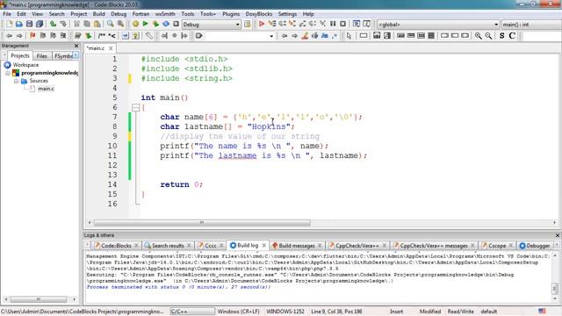Screen dimensions: 562x316
Task: Click the highlighter marker icon
Action: [305, 35]
